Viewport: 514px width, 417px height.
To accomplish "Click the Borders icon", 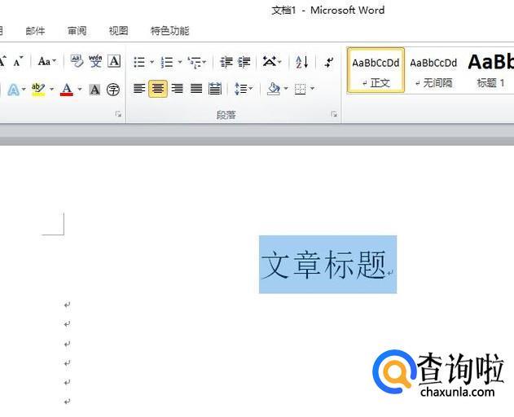I will [301, 89].
